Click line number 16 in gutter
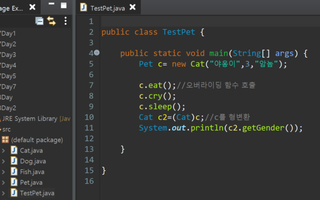Screen dimensions: 320x200 click(x=89, y=181)
